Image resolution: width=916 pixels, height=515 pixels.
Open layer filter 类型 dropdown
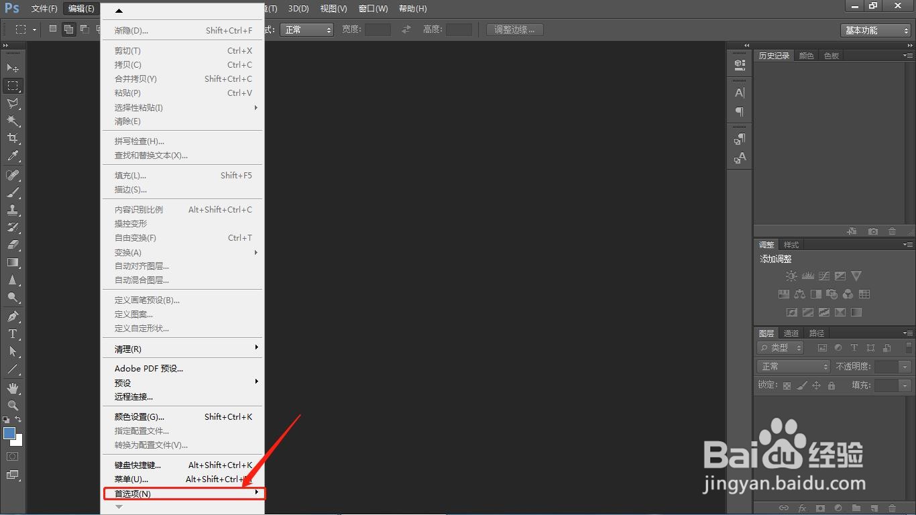point(780,348)
